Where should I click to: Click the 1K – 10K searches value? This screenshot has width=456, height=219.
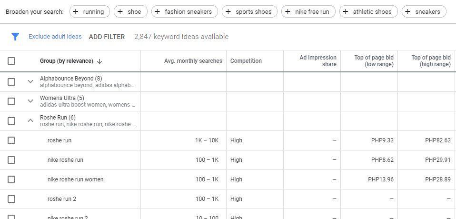coord(207,140)
